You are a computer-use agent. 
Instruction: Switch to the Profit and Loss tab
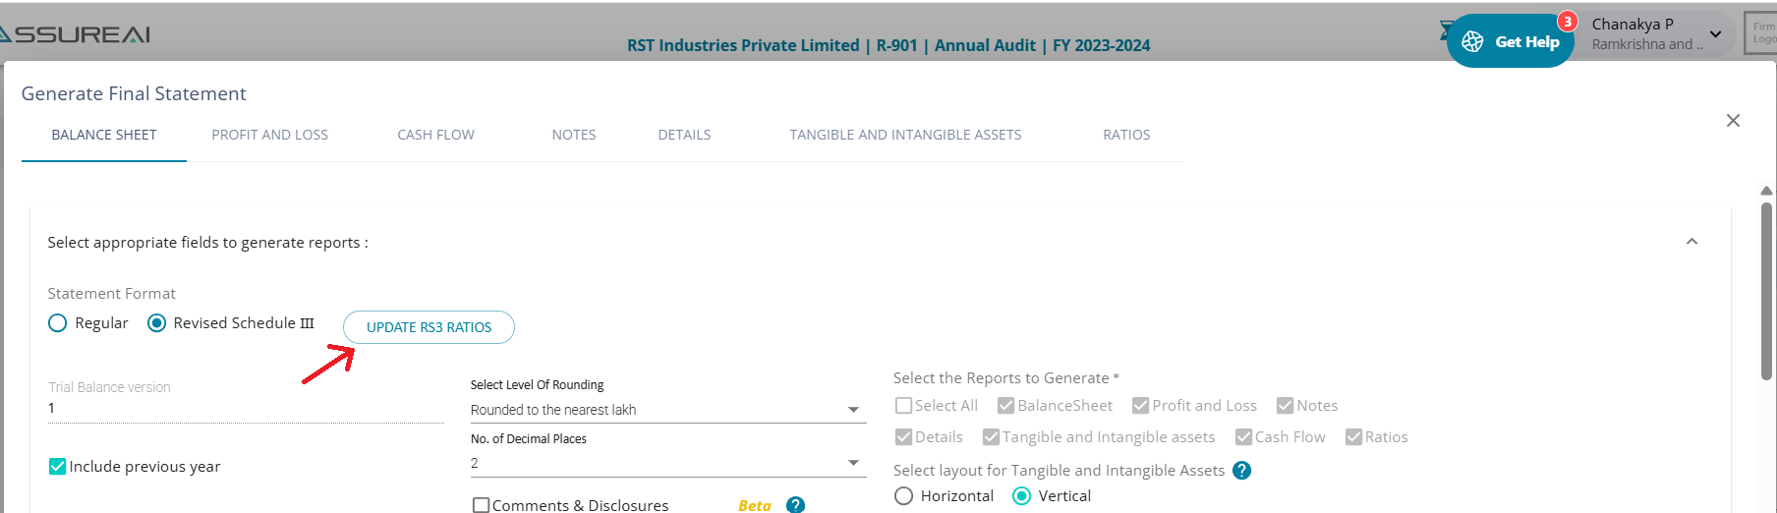pyautogui.click(x=269, y=135)
